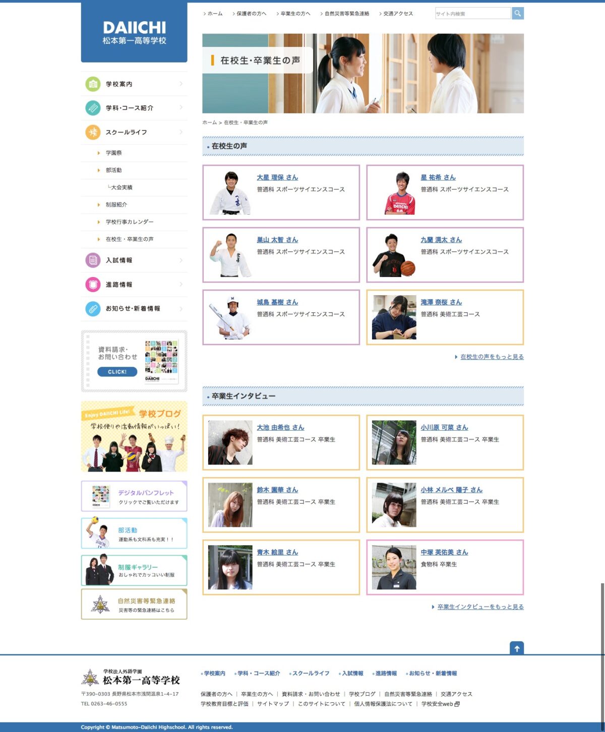605x732 pixels.
Task: Open 保護者の方へ in top navigation
Action: [251, 14]
